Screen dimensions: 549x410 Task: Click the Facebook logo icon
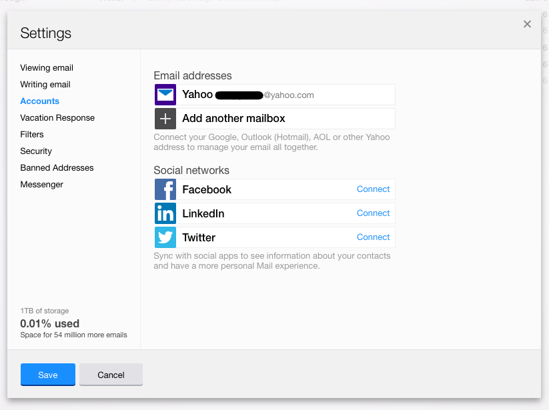[165, 189]
